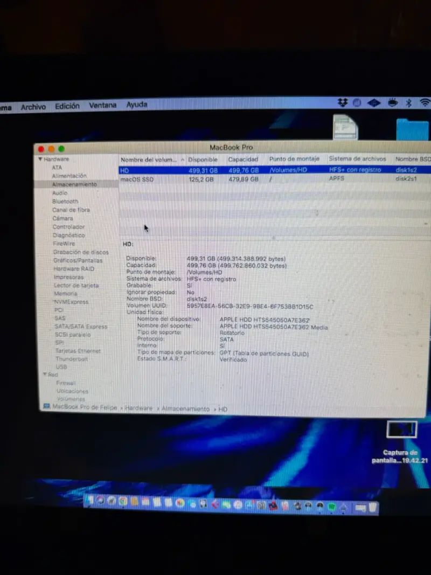Open the Trash in the Dock
The image size is (431, 575).
pos(373,508)
